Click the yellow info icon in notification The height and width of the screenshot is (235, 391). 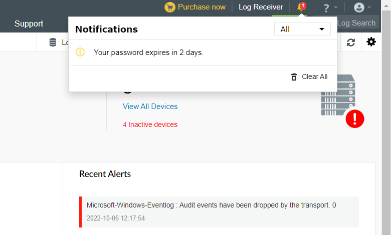(x=80, y=52)
